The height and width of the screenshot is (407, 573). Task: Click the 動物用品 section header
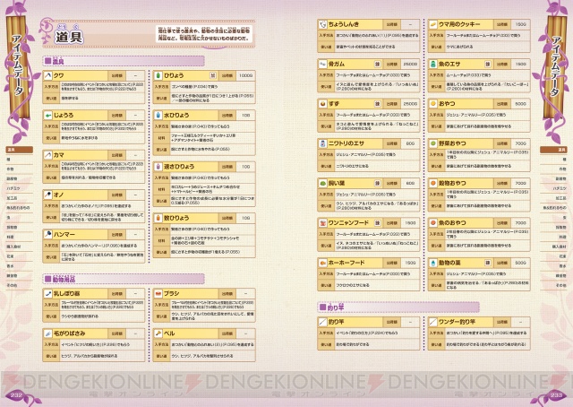click(124, 279)
